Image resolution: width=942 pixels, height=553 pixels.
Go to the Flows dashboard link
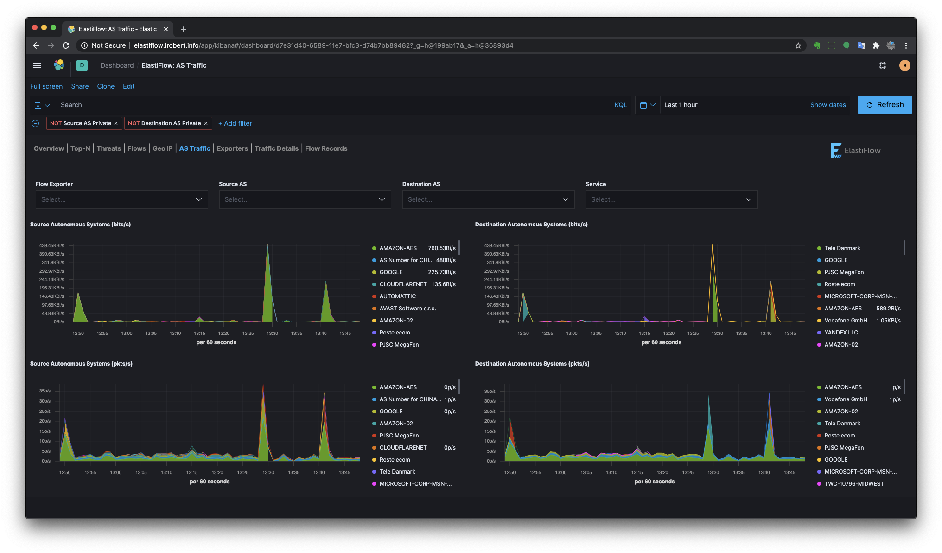point(137,148)
